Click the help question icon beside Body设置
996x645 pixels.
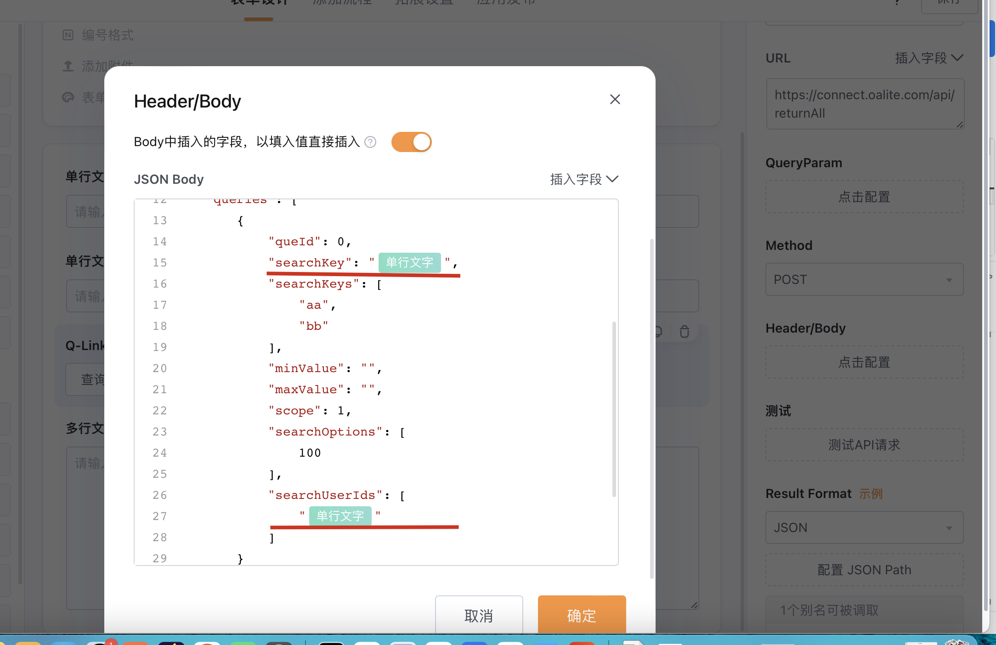[x=370, y=142]
